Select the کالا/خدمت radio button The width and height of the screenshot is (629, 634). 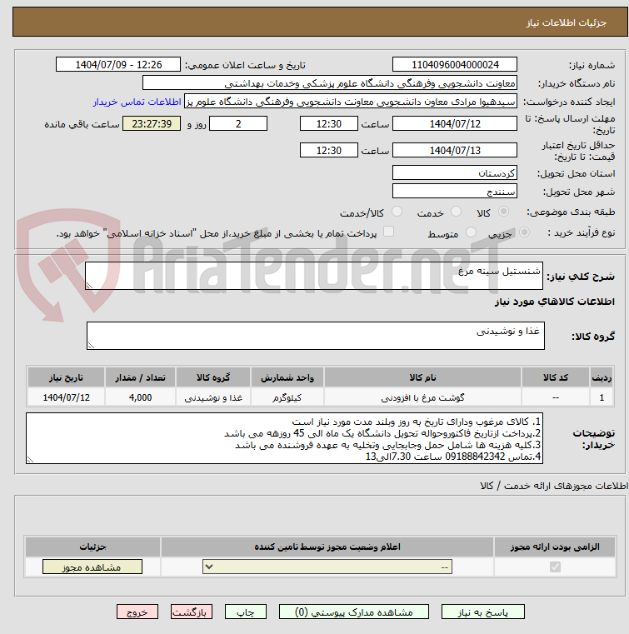pos(397,211)
